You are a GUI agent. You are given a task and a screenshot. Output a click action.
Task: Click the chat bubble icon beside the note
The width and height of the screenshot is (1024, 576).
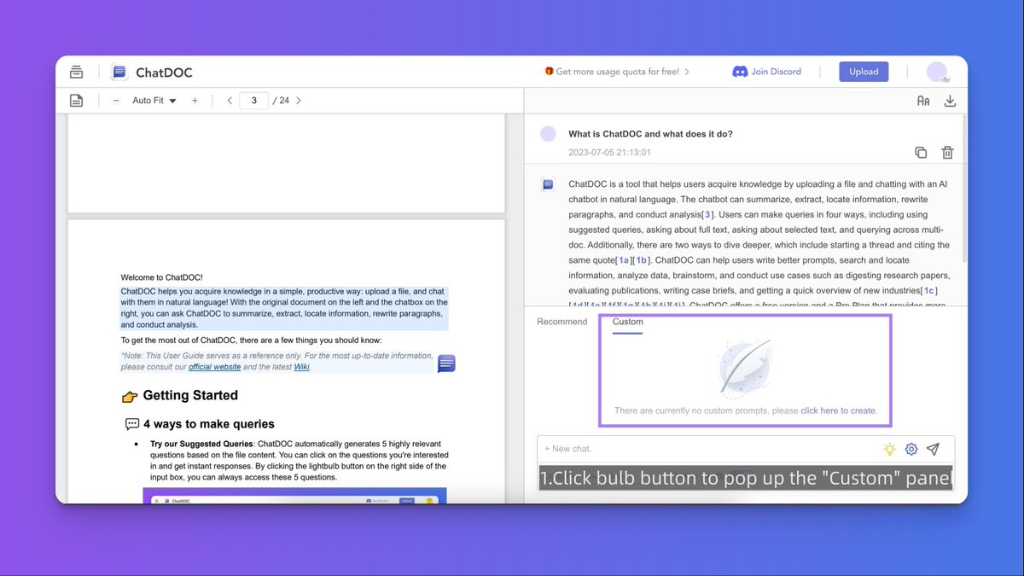446,364
